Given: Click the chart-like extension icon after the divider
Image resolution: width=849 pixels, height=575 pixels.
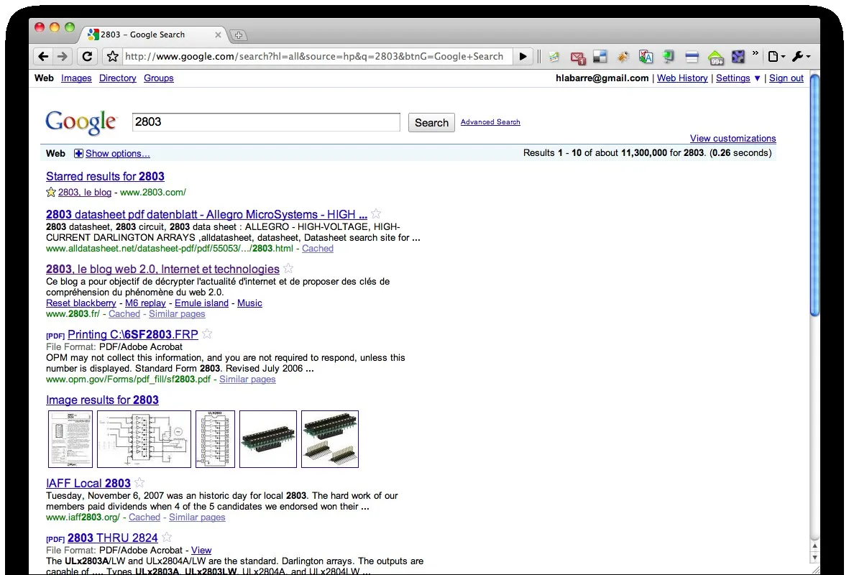Looking at the screenshot, I should coord(554,56).
